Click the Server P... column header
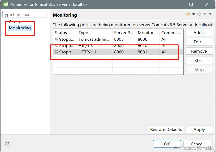This screenshot has height=152, width=216. (x=124, y=33)
